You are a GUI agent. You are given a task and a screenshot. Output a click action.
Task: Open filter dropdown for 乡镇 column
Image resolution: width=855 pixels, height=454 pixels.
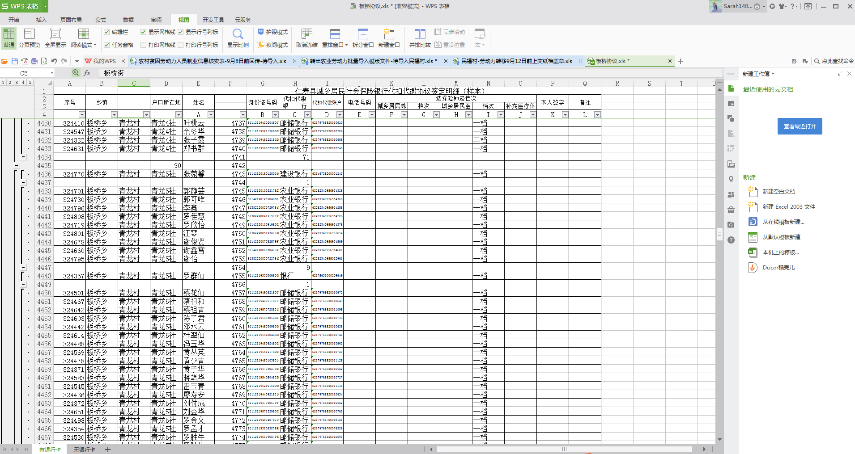click(x=114, y=115)
